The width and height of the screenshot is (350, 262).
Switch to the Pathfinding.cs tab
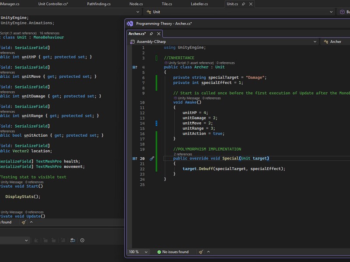point(99,4)
